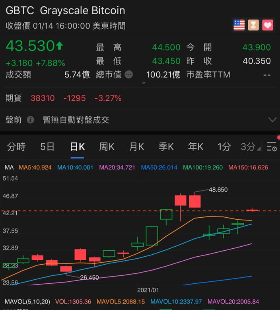Select the 周K chart tab
This screenshot has width=280, height=310.
pyautogui.click(x=107, y=147)
